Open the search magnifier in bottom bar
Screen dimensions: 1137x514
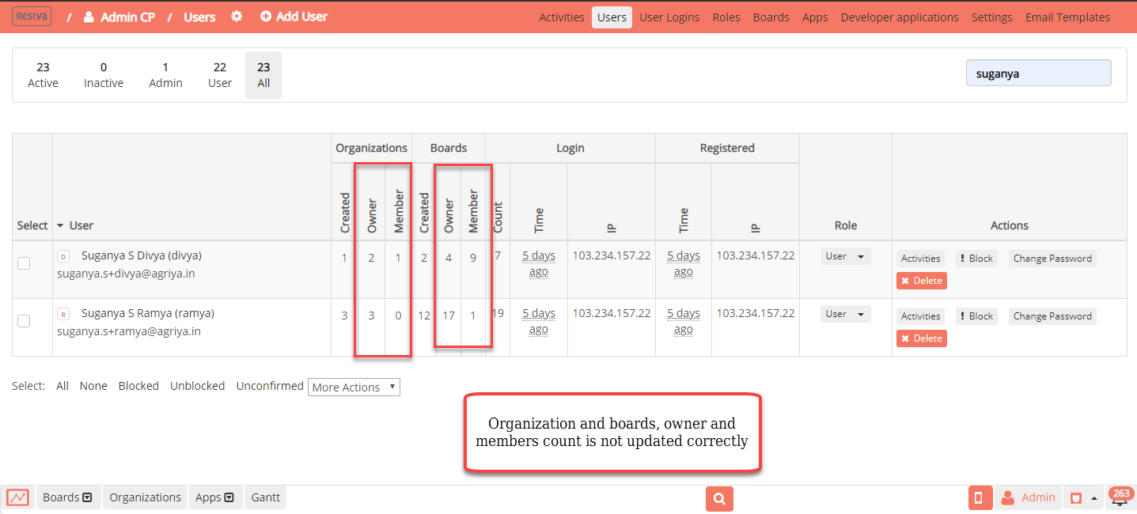tap(718, 498)
